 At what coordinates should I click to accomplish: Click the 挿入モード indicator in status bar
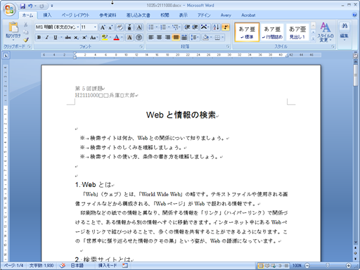point(108,266)
